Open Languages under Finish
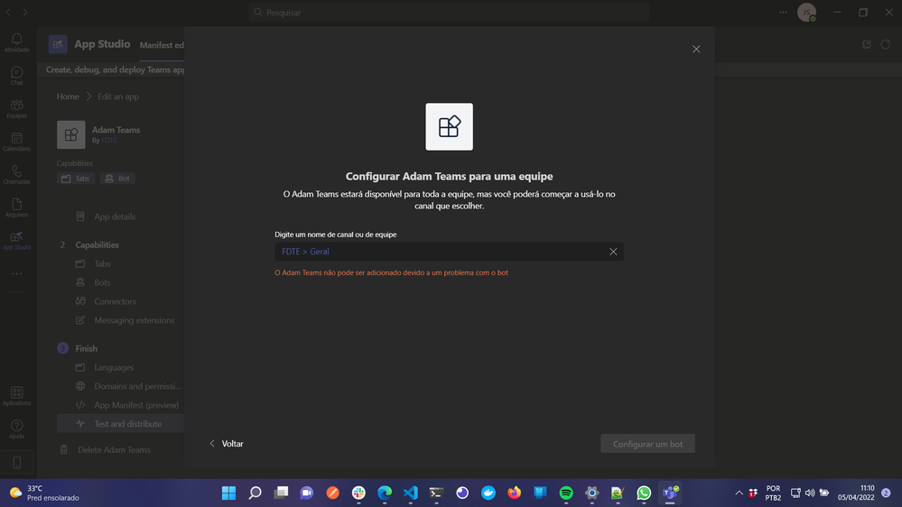Screen dimensions: 902x507 [114, 367]
